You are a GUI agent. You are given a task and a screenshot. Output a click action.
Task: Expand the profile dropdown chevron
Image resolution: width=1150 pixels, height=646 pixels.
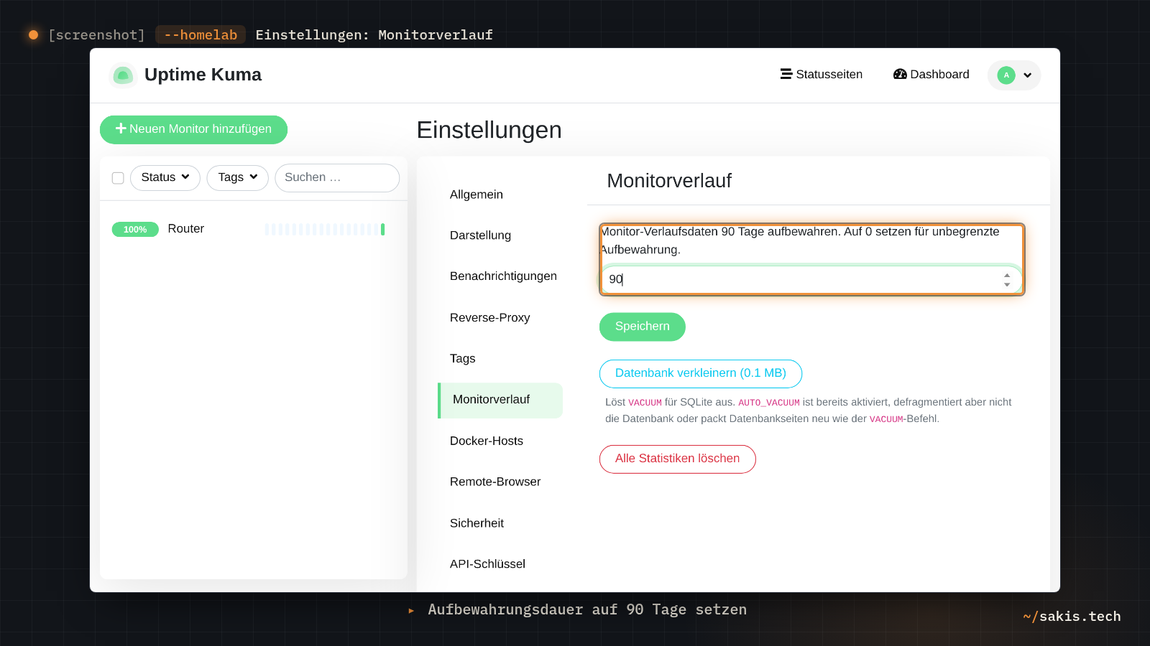[1028, 75]
